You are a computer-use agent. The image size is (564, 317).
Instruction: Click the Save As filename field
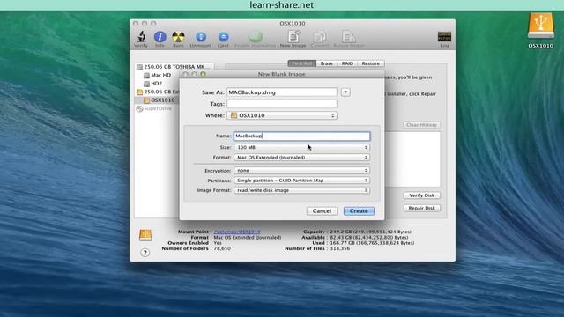click(x=282, y=92)
